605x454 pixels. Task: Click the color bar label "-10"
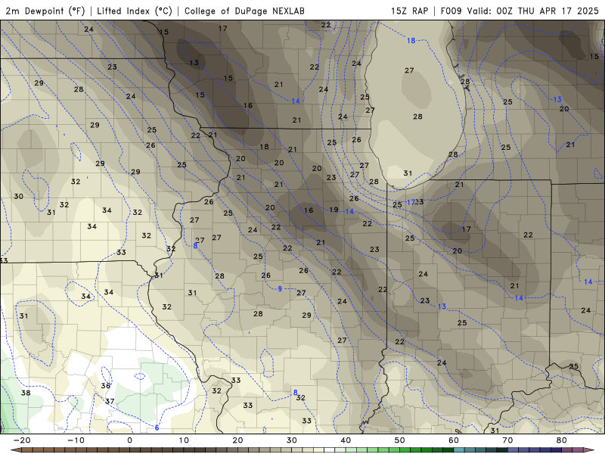(x=76, y=440)
